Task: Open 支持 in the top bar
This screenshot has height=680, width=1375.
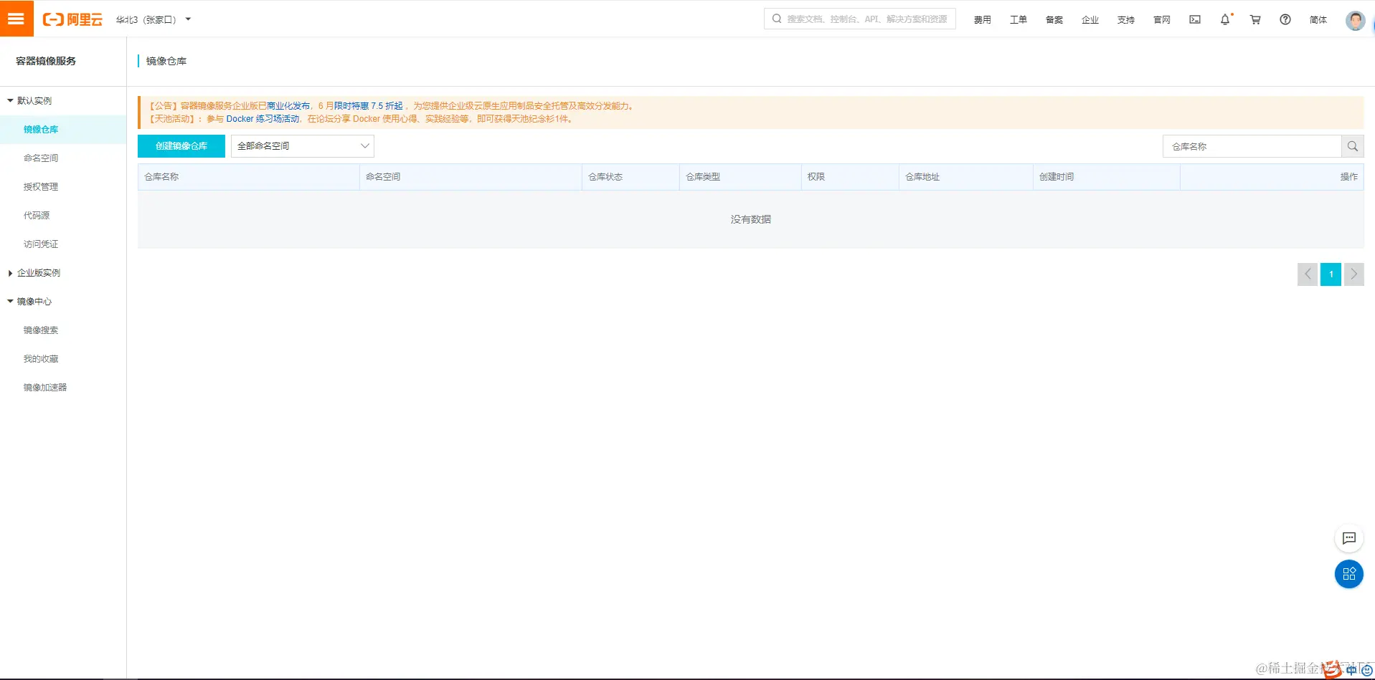Action: click(1126, 19)
